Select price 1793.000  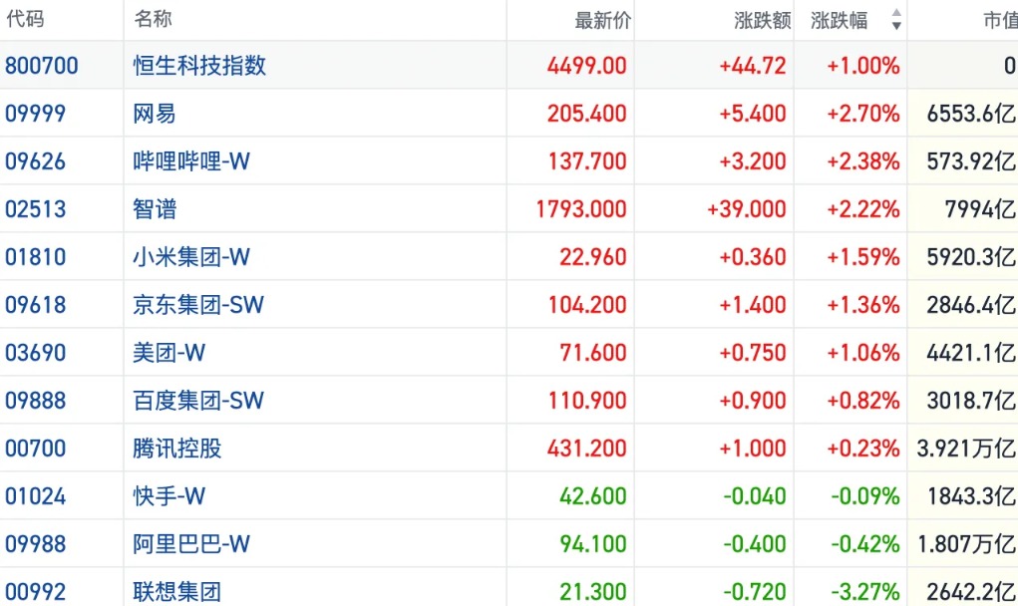(x=581, y=209)
